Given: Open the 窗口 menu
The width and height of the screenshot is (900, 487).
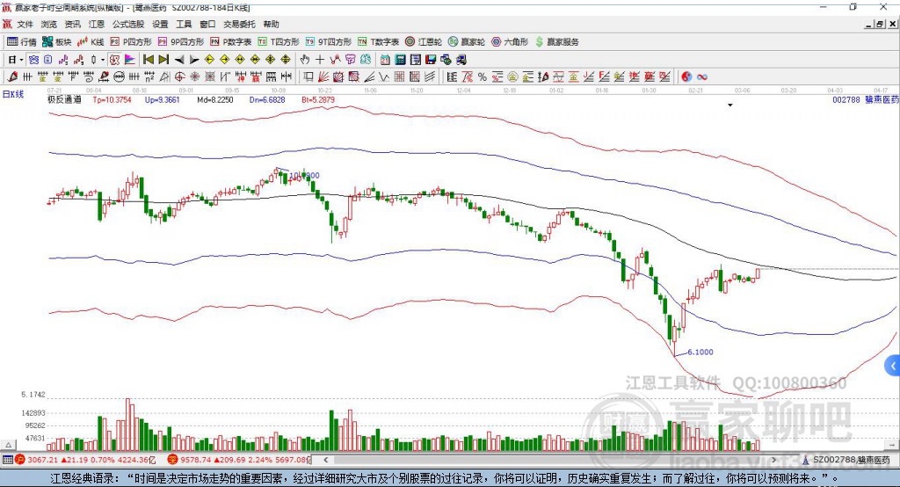Looking at the screenshot, I should (207, 24).
